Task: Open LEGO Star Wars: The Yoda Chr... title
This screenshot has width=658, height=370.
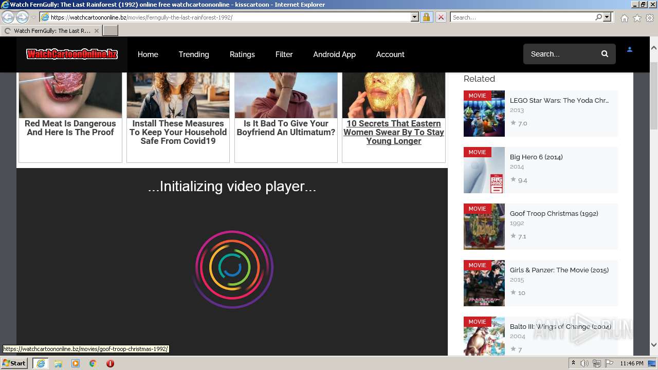Action: pyautogui.click(x=559, y=100)
